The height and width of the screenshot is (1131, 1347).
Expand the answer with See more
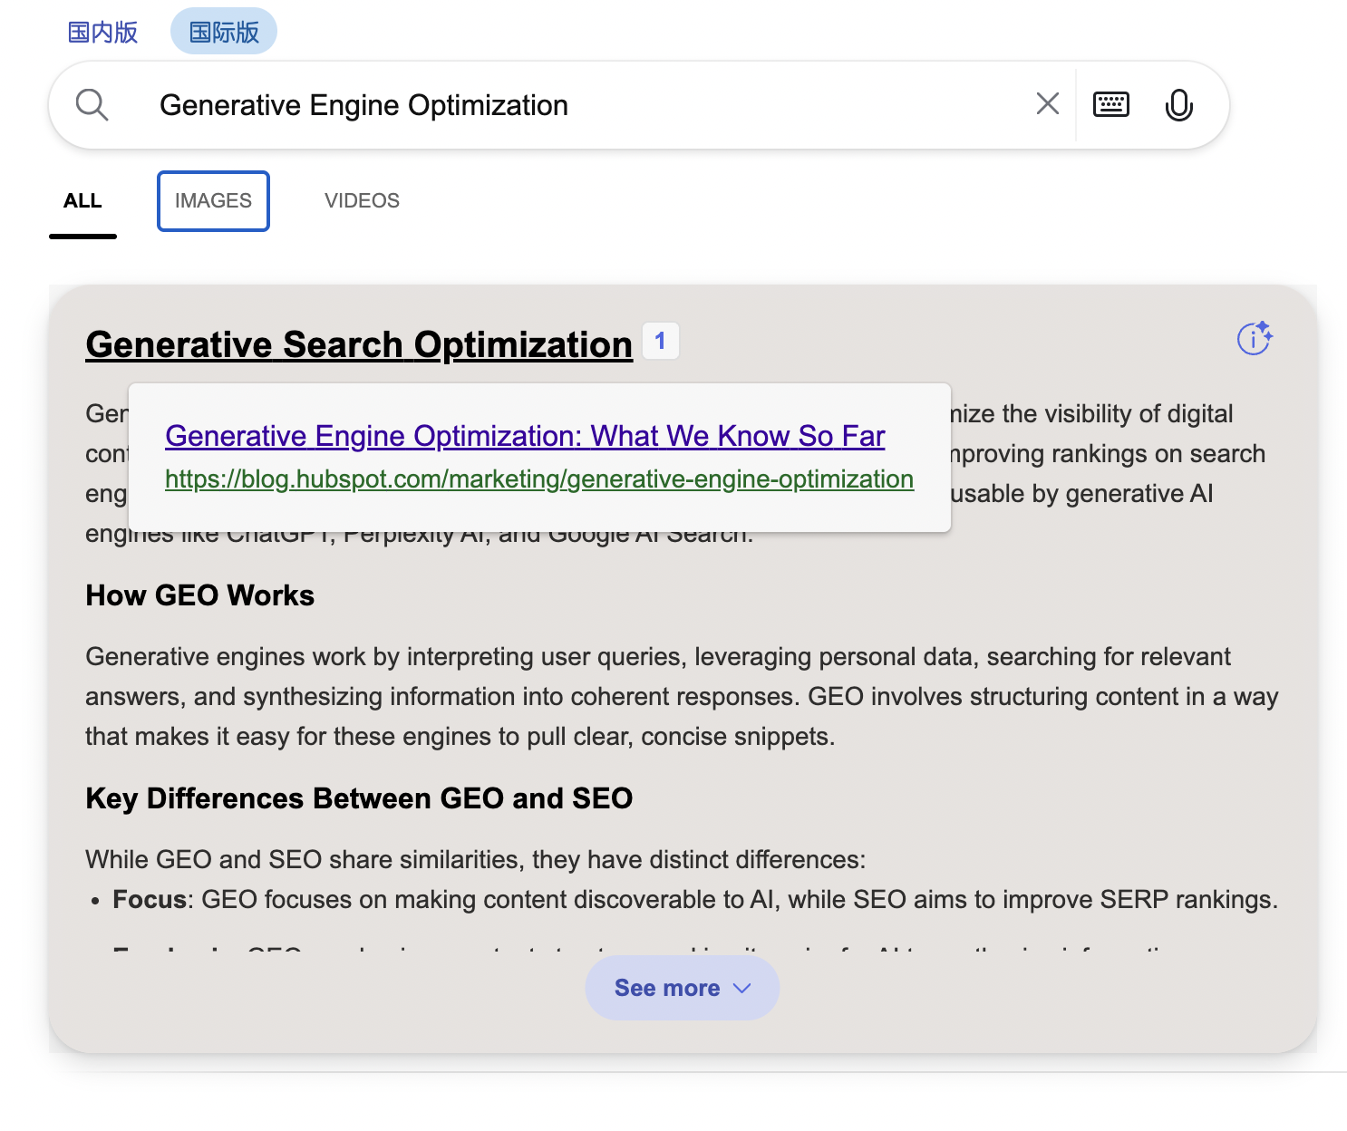pos(682,988)
